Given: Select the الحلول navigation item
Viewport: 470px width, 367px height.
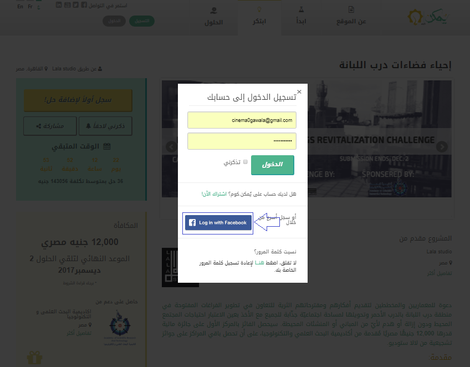Looking at the screenshot, I should [213, 16].
